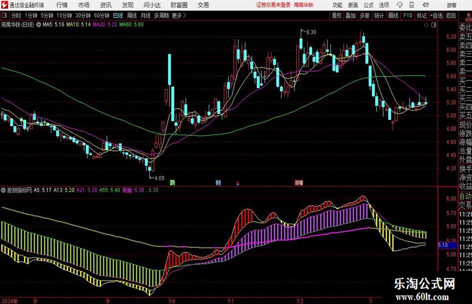This screenshot has width=472, height=304.
Task: Open the headset customer service icon
Action: pyautogui.click(x=400, y=5)
